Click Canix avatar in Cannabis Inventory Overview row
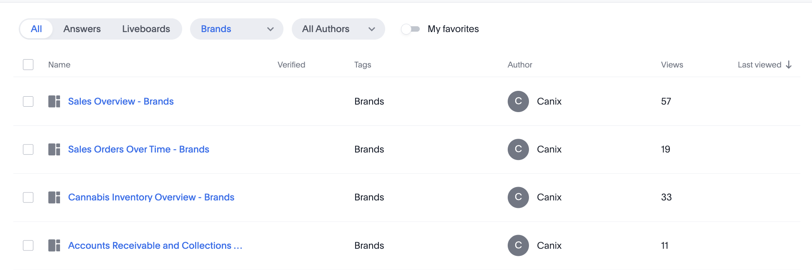The height and width of the screenshot is (280, 812). pyautogui.click(x=518, y=197)
